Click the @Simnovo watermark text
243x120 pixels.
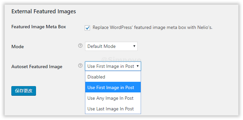coord(121,60)
